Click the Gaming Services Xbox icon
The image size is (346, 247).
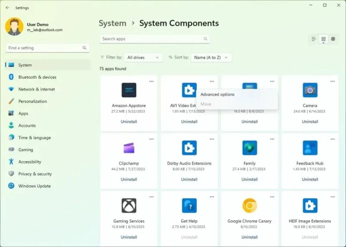coord(129,206)
